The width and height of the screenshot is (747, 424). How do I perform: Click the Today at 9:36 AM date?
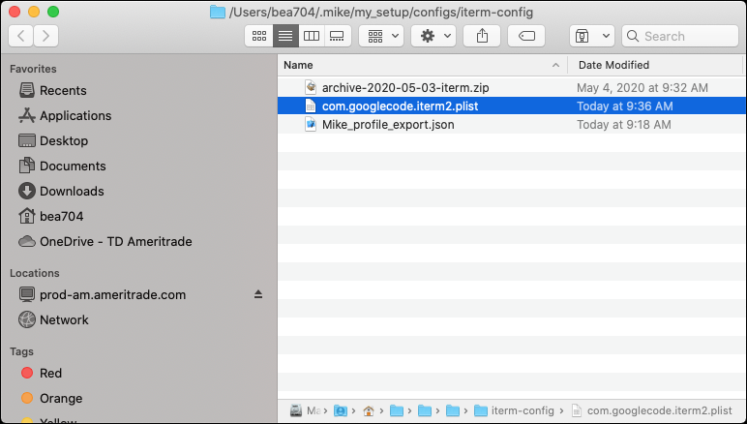(624, 106)
